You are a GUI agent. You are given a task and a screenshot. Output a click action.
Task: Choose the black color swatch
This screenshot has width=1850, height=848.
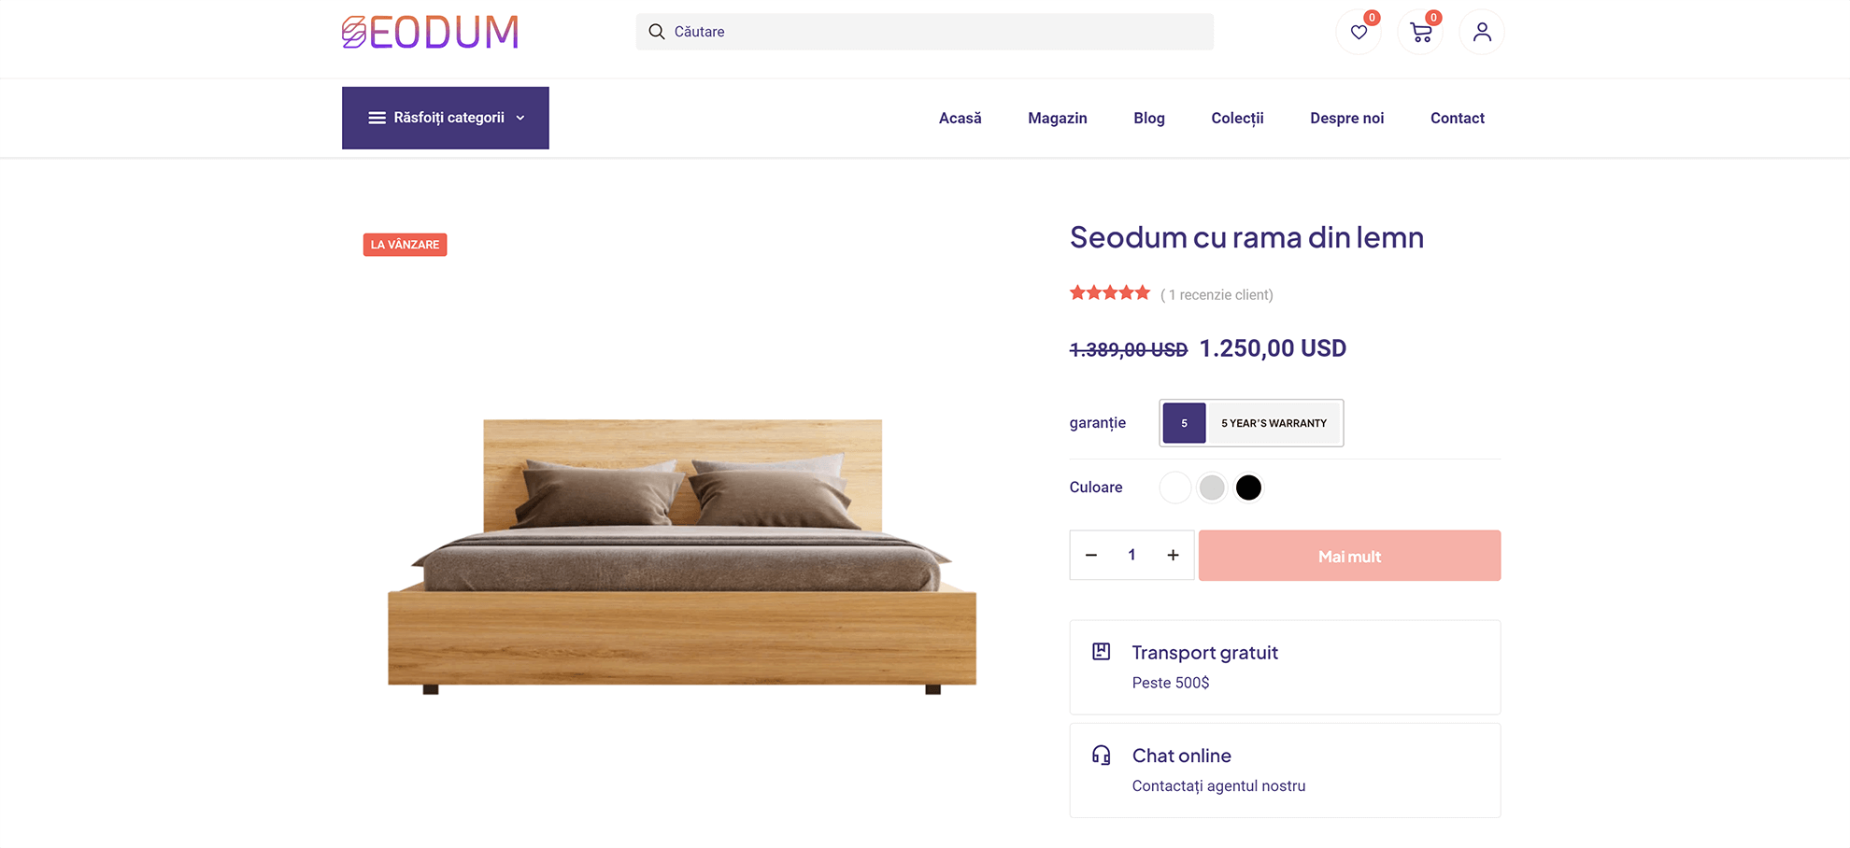[x=1248, y=488]
